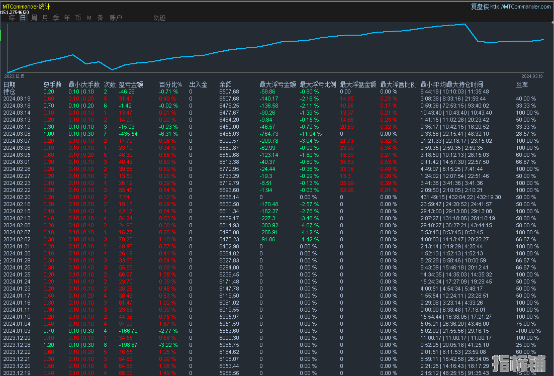Select the 2024.01.03 date row
The width and height of the screenshot is (554, 376).
point(17,331)
